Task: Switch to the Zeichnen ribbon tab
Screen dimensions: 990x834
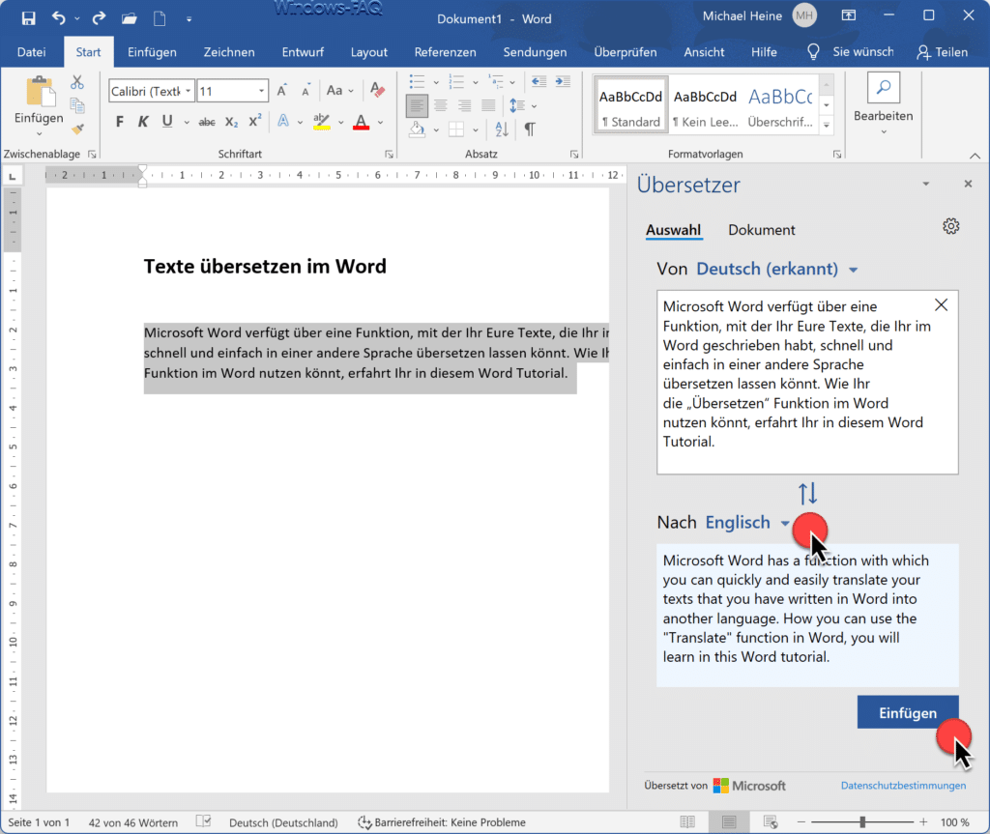Action: coord(228,52)
